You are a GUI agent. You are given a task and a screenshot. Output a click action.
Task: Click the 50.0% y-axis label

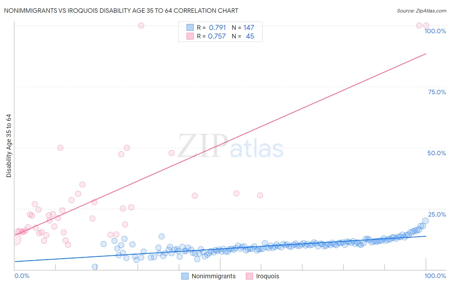(x=437, y=153)
